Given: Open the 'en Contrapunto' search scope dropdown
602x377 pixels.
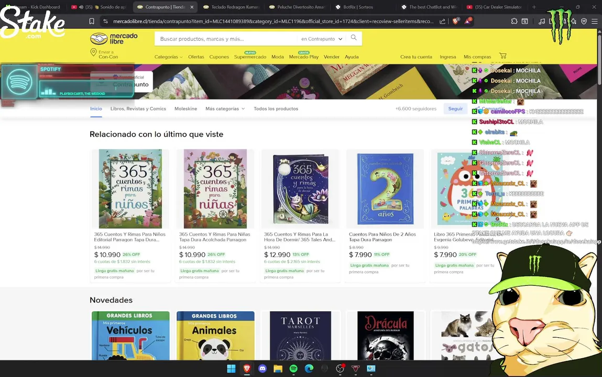Looking at the screenshot, I should (321, 39).
